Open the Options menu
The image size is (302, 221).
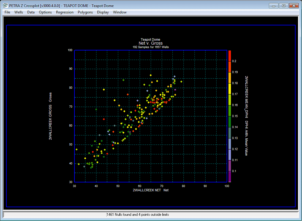[x=45, y=12]
